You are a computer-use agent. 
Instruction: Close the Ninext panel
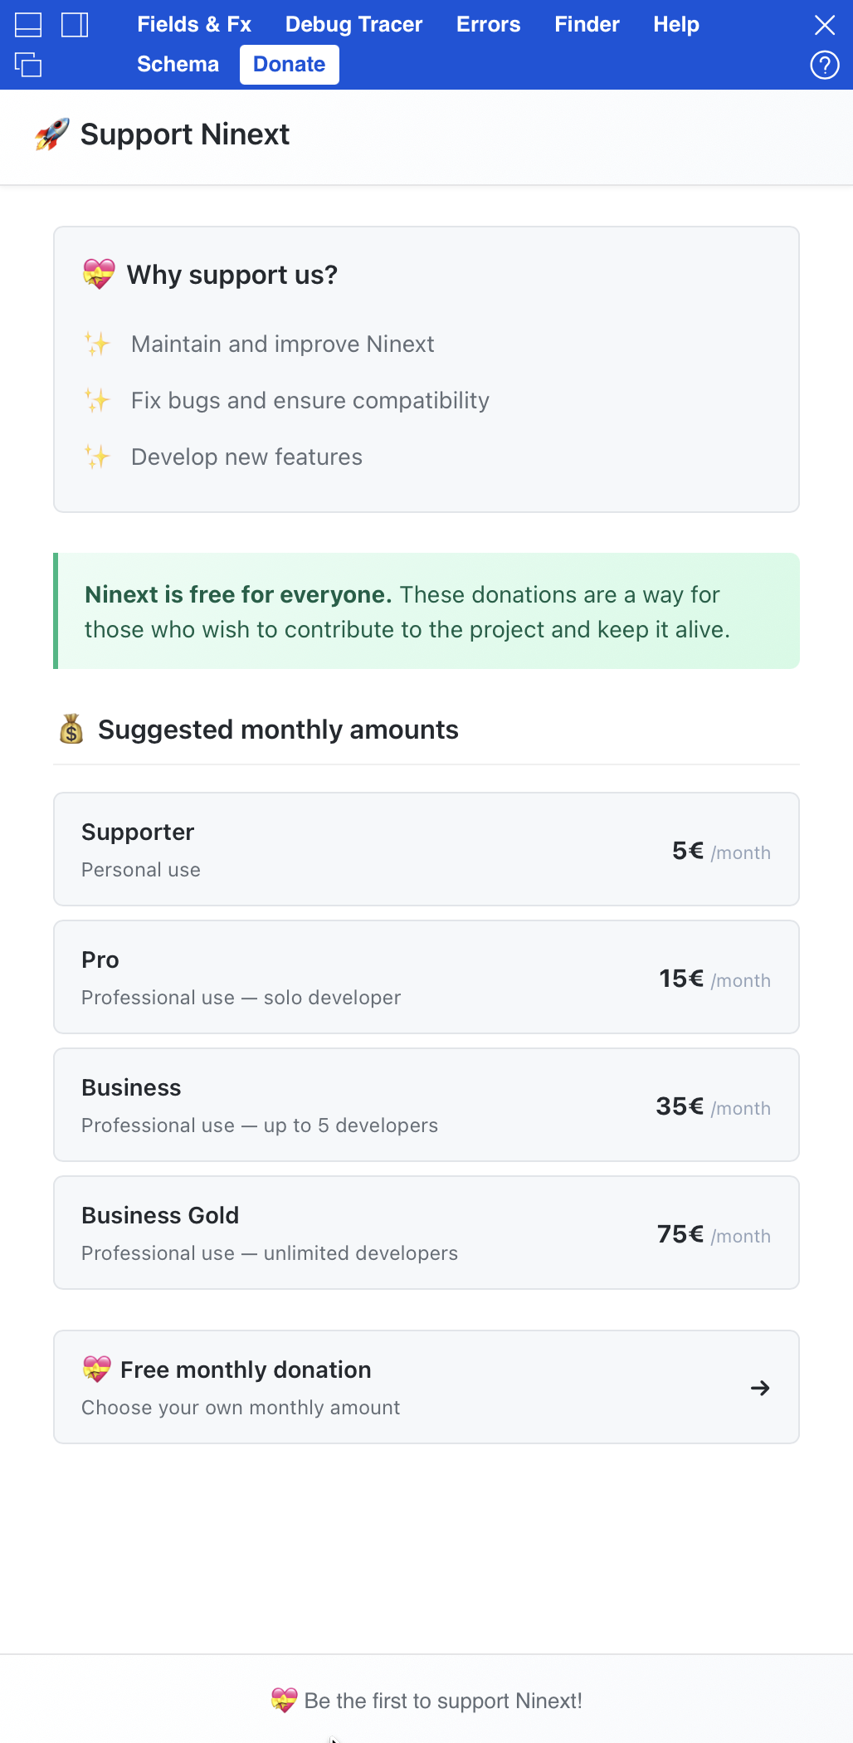pyautogui.click(x=824, y=25)
